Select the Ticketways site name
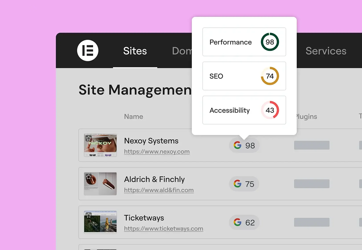The image size is (362, 250). tap(144, 218)
